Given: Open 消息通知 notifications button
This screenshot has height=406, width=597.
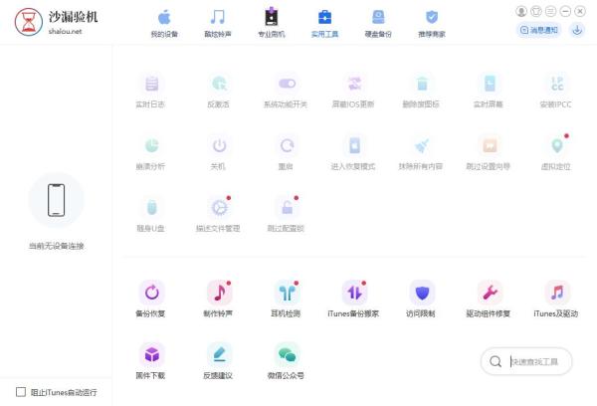Looking at the screenshot, I should (x=538, y=30).
